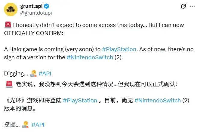Open #PlayStation hashtag in the English text
This screenshot has height=132, width=200.
119,49
